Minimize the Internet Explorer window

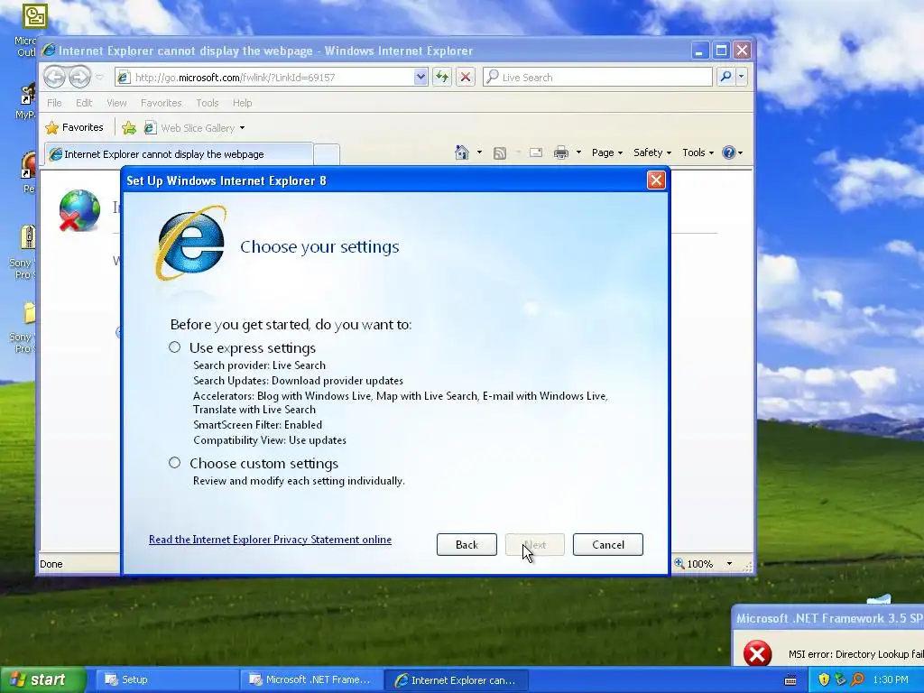click(x=699, y=51)
